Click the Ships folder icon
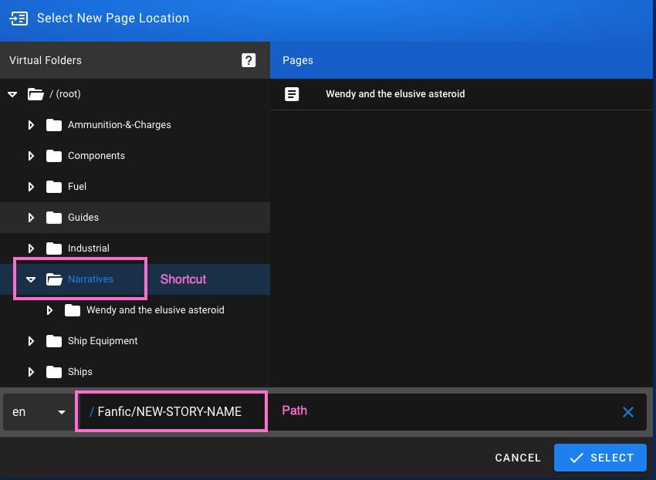The image size is (656, 480). click(x=54, y=372)
